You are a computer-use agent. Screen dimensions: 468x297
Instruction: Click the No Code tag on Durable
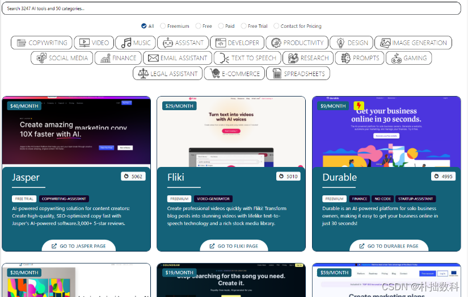tap(383, 199)
